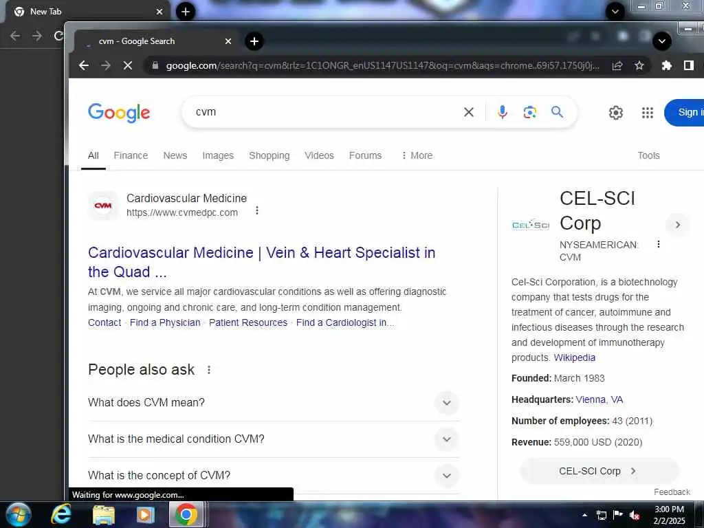Click the 3:00 PM system clock

click(x=669, y=509)
